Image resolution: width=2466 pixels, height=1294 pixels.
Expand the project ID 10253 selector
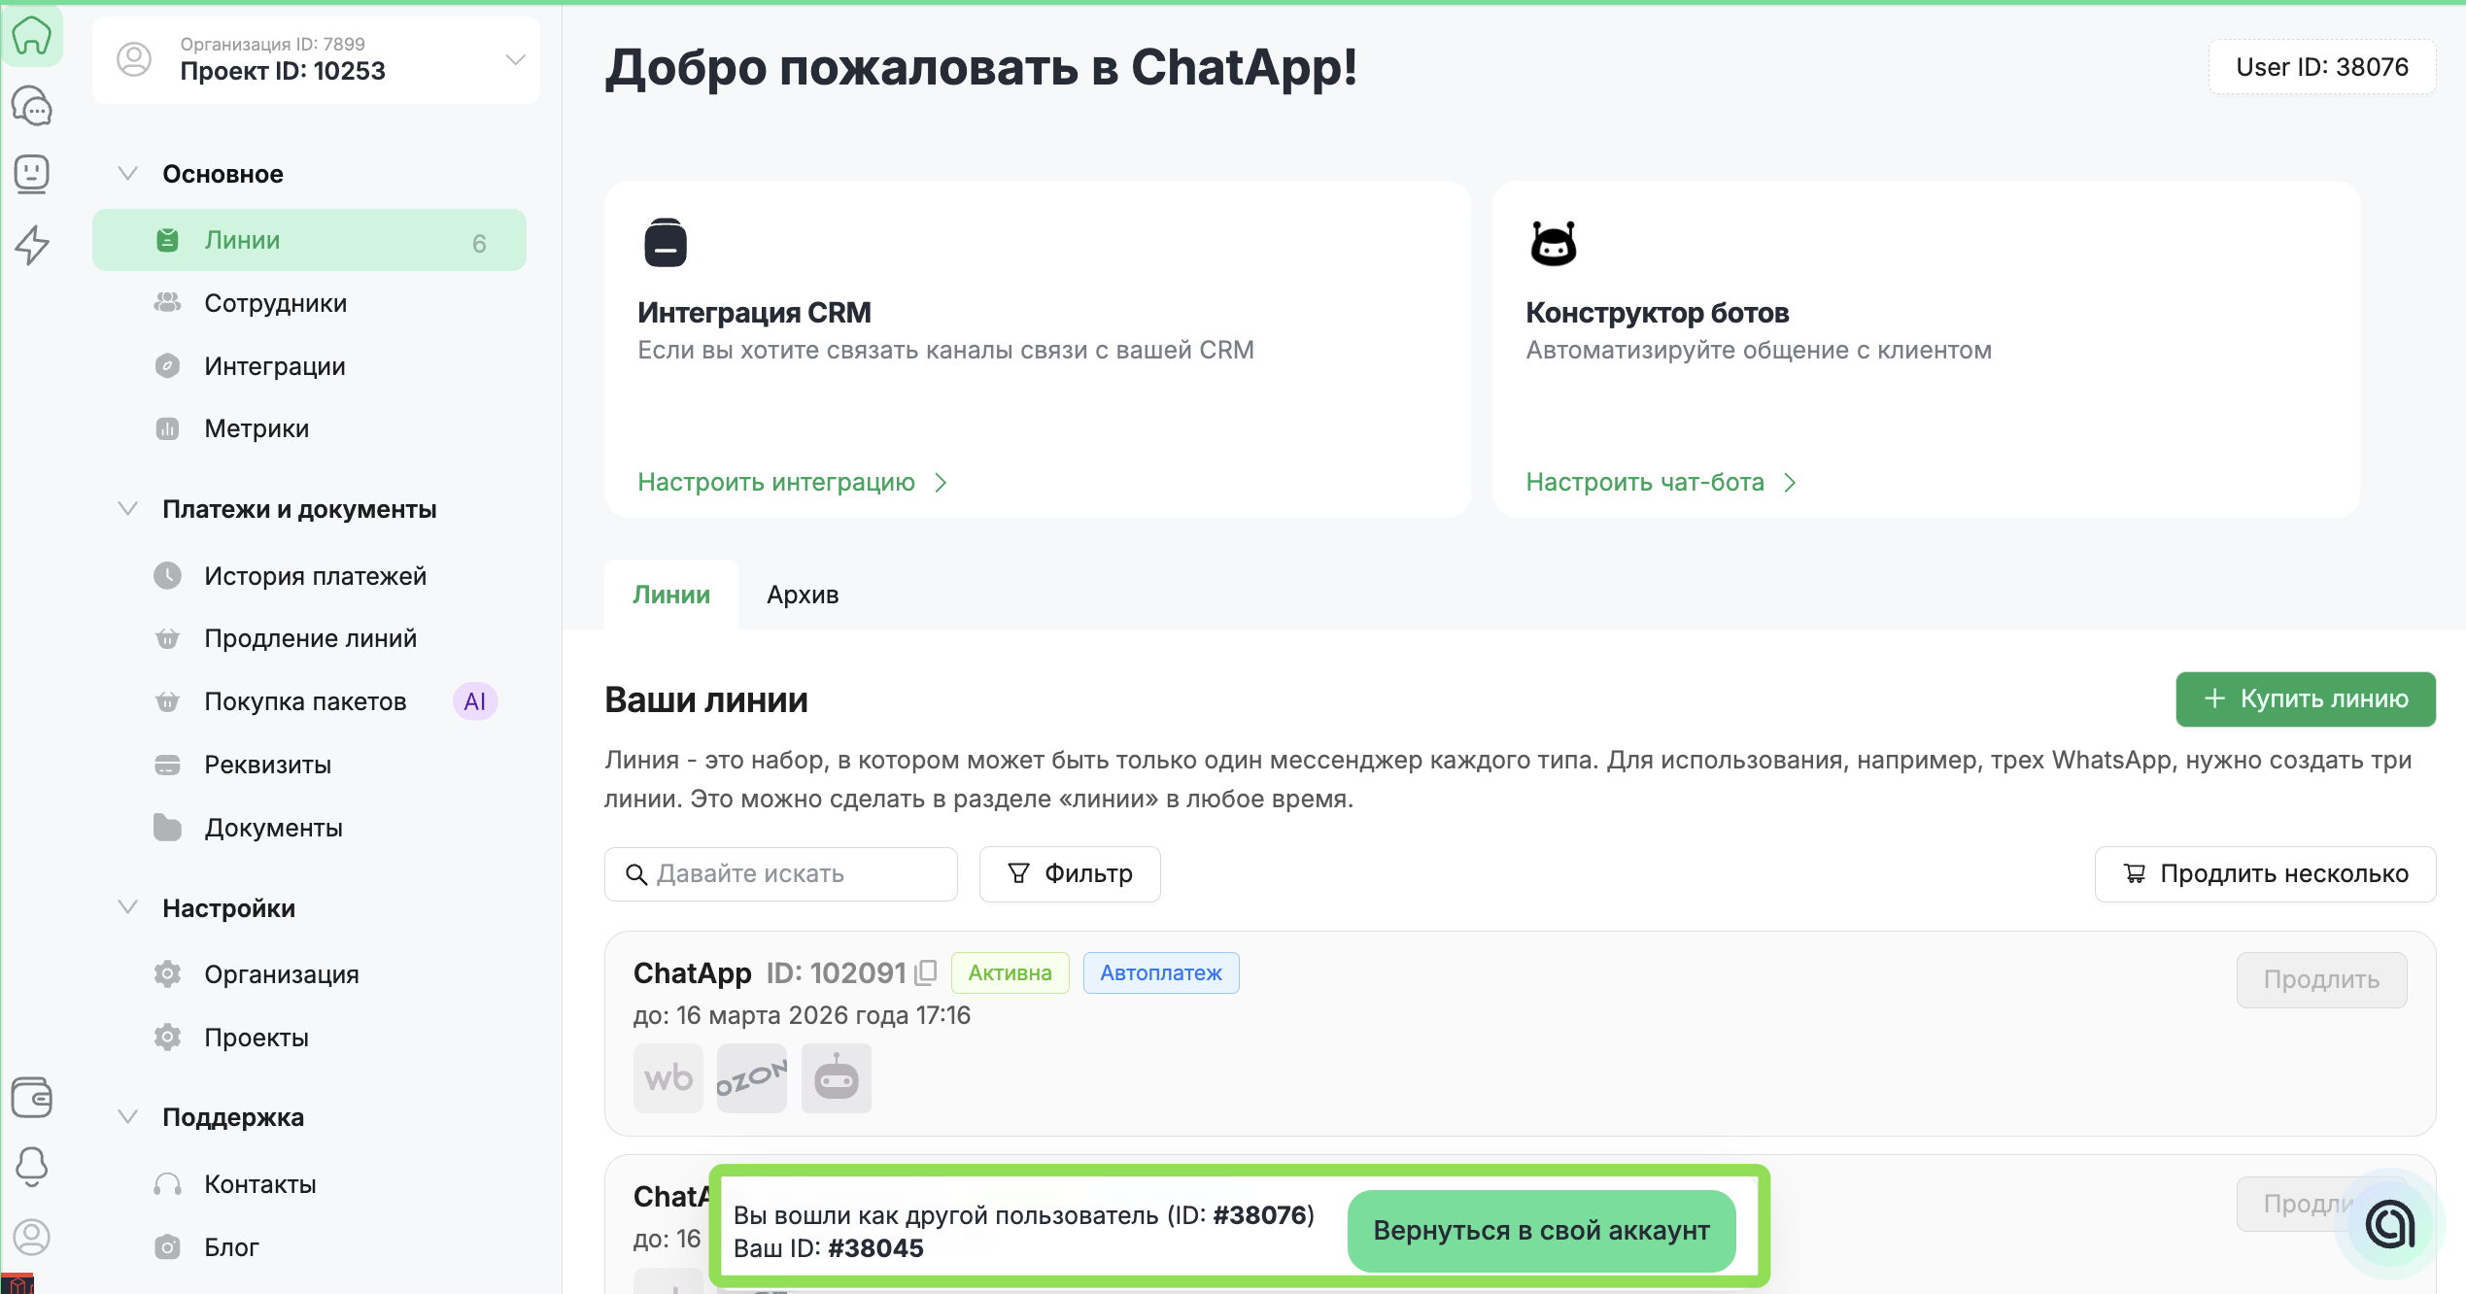(x=515, y=60)
